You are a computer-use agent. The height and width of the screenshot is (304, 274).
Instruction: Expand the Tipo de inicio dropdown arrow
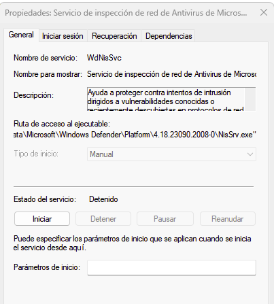pyautogui.click(x=250, y=154)
